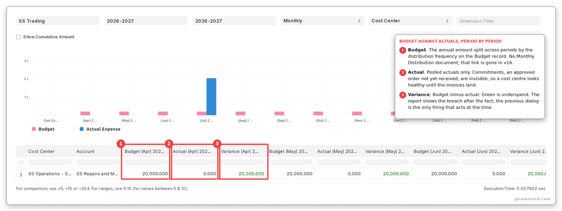The image size is (562, 211).
Task: Sort by Actual (Jun) column header
Action: click(484, 151)
